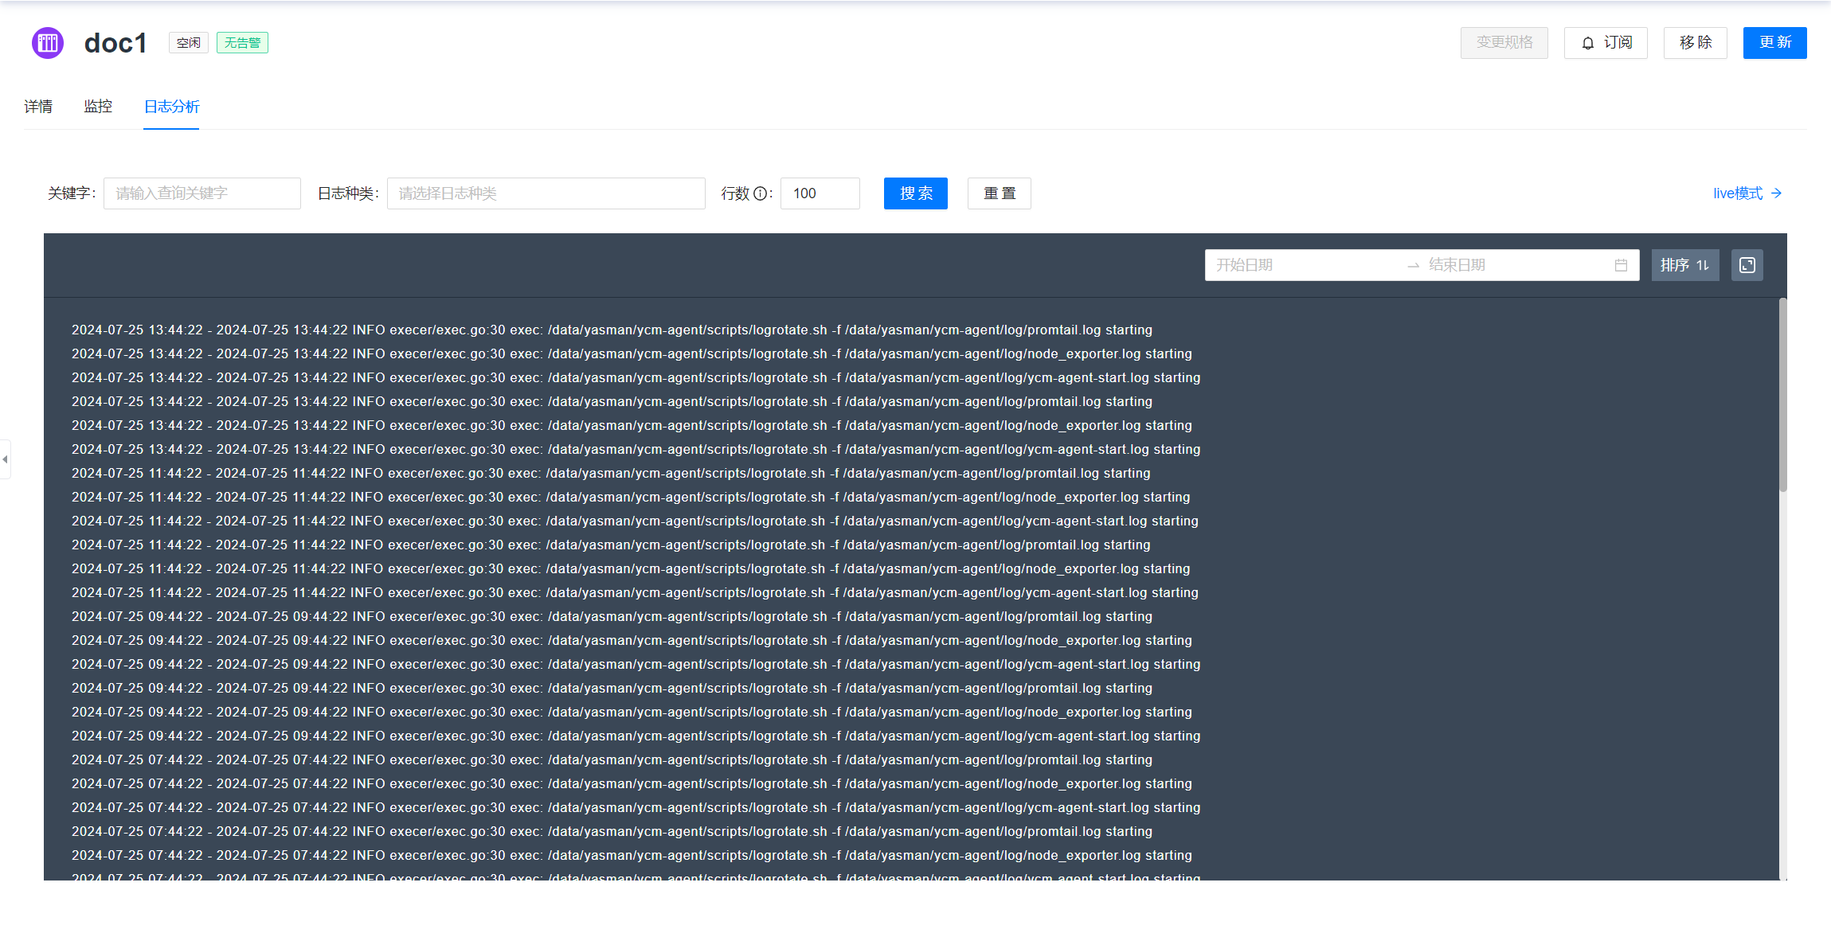Click the arrow next to live模式
This screenshot has height=941, width=1831.
pyautogui.click(x=1776, y=193)
